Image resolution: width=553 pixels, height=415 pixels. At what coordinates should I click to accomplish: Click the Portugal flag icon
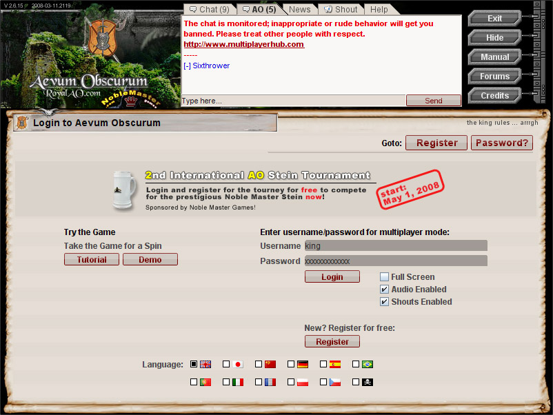click(x=205, y=382)
